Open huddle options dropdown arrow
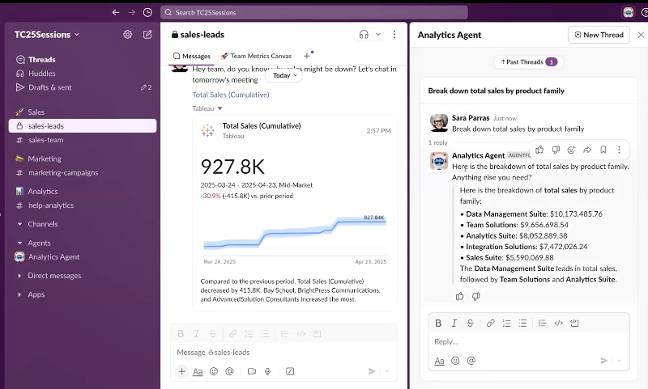This screenshot has height=389, width=648. 378,35
